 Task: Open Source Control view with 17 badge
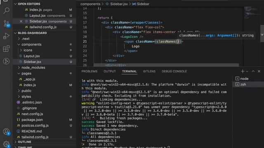[7, 23]
